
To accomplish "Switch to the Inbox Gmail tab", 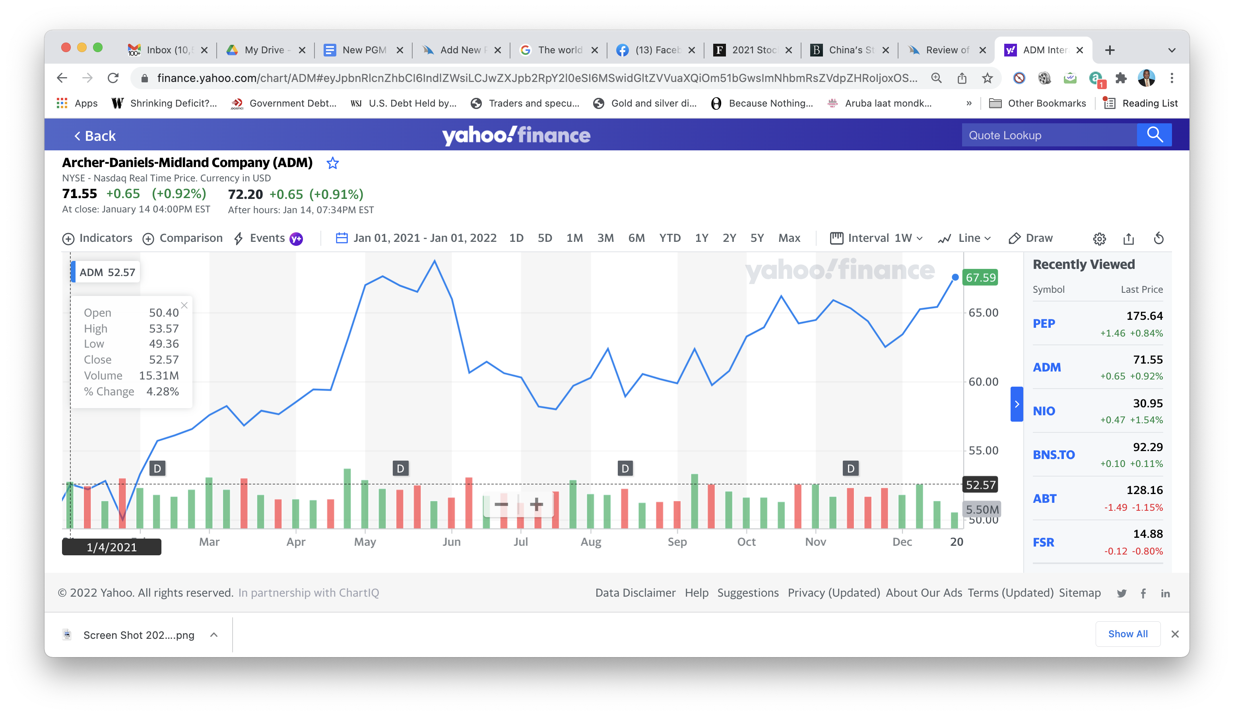I will click(x=167, y=50).
